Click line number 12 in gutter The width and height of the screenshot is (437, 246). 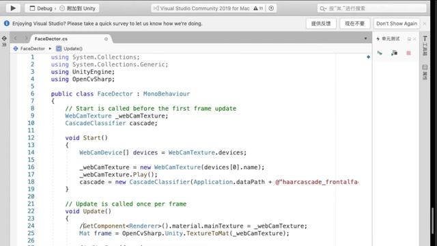pos(31,138)
